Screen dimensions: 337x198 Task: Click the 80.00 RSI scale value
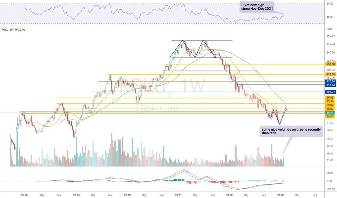(x=330, y=4)
